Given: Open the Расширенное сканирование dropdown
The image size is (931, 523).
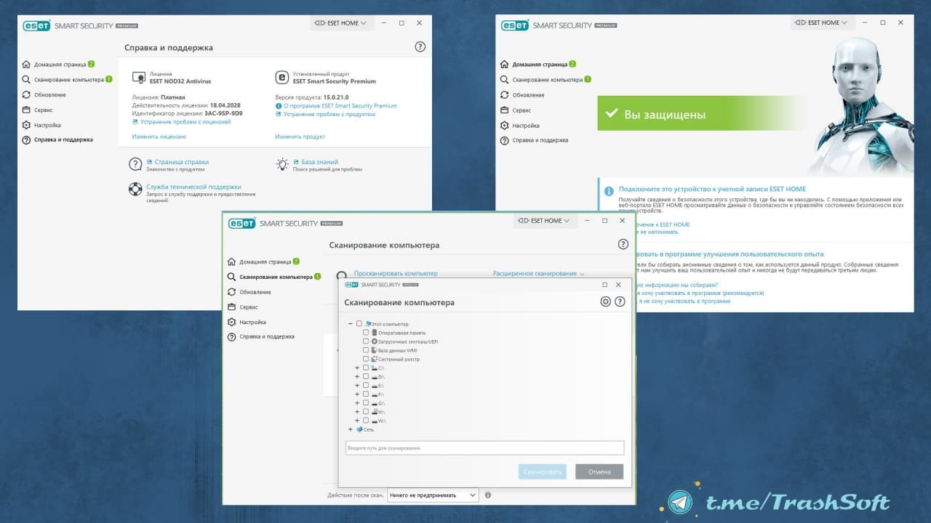Looking at the screenshot, I should (539, 274).
